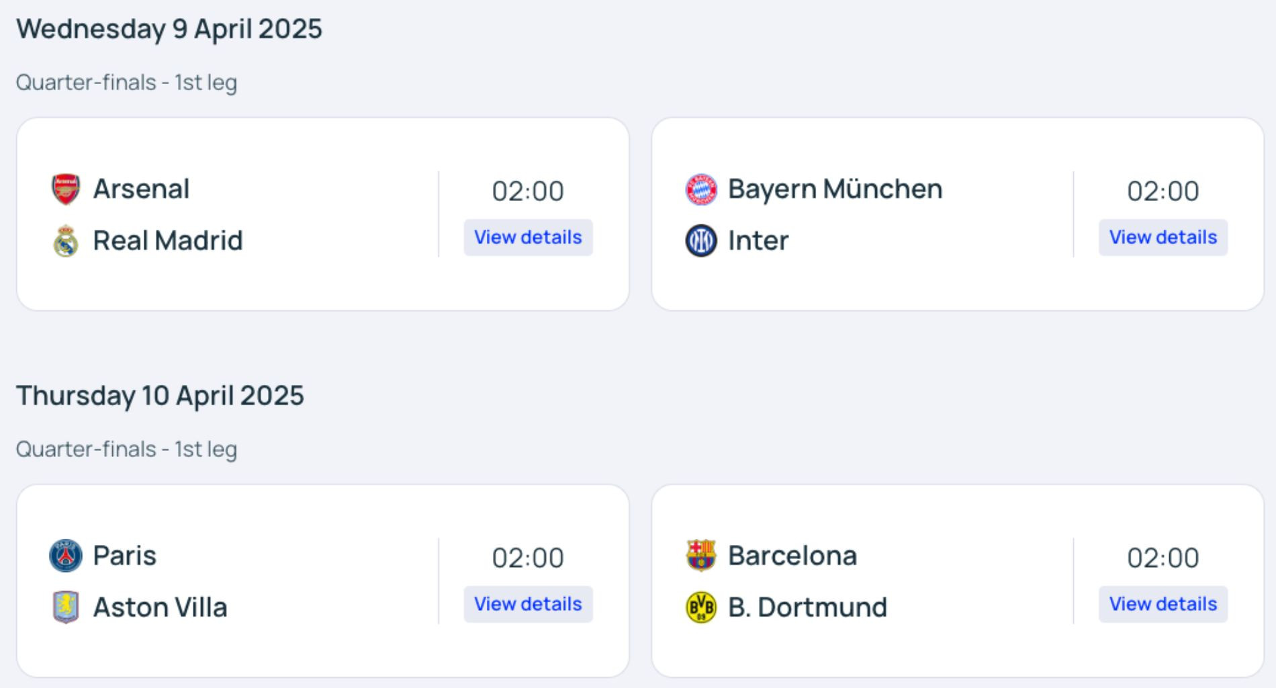The image size is (1276, 688).
Task: Open the Aston Villa team name
Action: (x=160, y=607)
